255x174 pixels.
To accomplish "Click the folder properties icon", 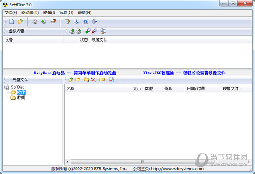I will tap(102, 80).
